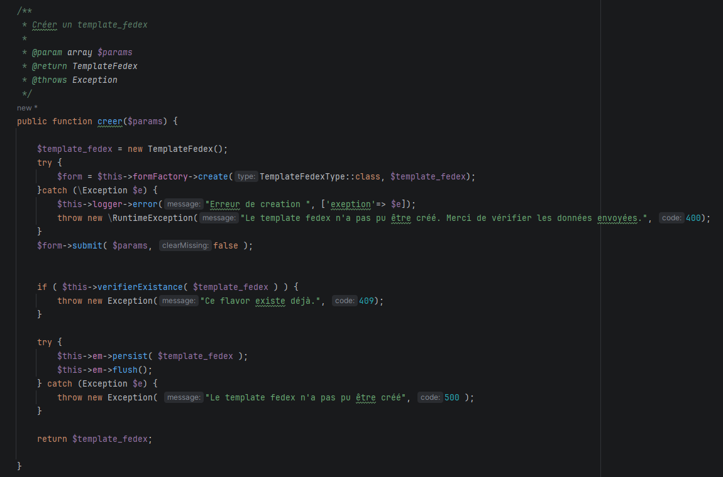Click the "new *" code author hint
This screenshot has width=723, height=477.
click(x=27, y=108)
